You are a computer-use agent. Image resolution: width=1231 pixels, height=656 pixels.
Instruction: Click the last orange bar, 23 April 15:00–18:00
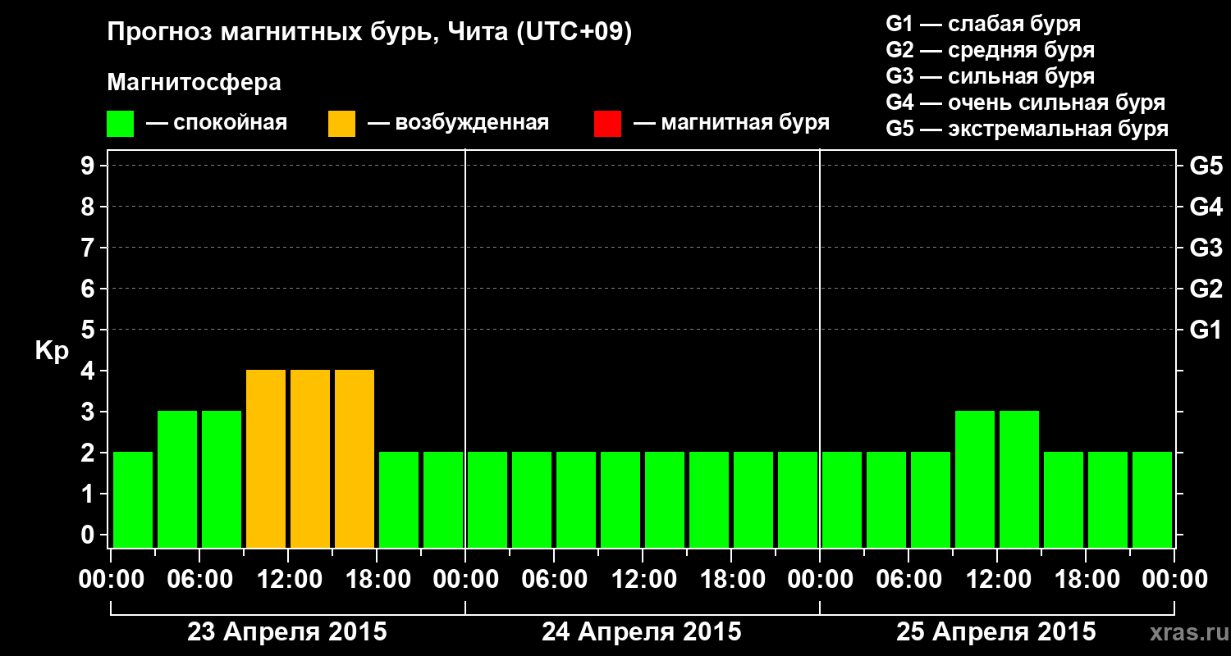pos(355,458)
